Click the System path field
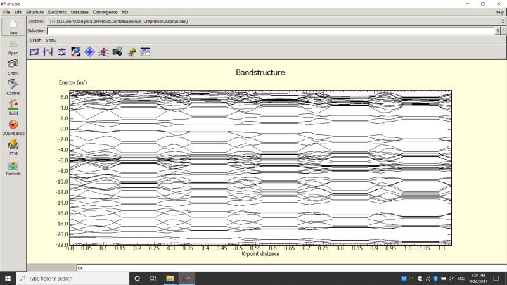 [273, 21]
